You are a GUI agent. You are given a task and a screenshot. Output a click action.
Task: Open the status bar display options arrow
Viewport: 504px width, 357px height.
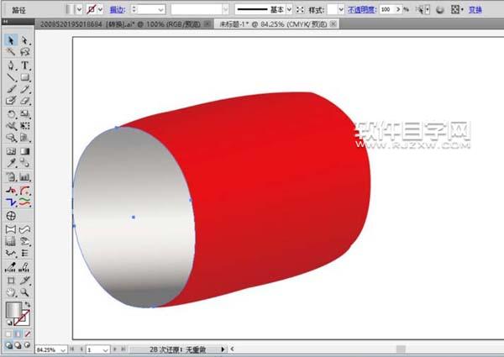pyautogui.click(x=223, y=349)
